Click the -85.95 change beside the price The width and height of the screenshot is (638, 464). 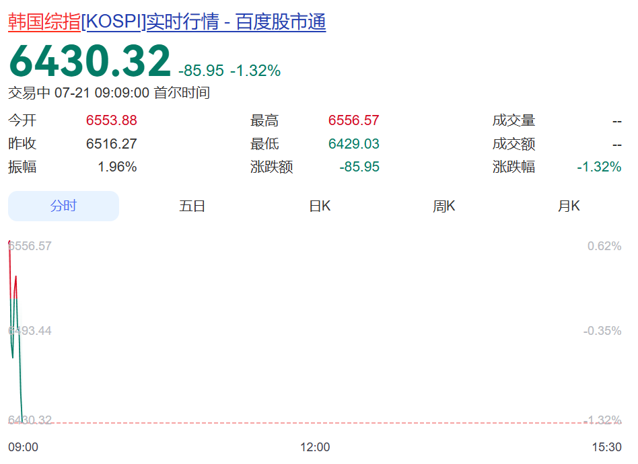coord(201,71)
